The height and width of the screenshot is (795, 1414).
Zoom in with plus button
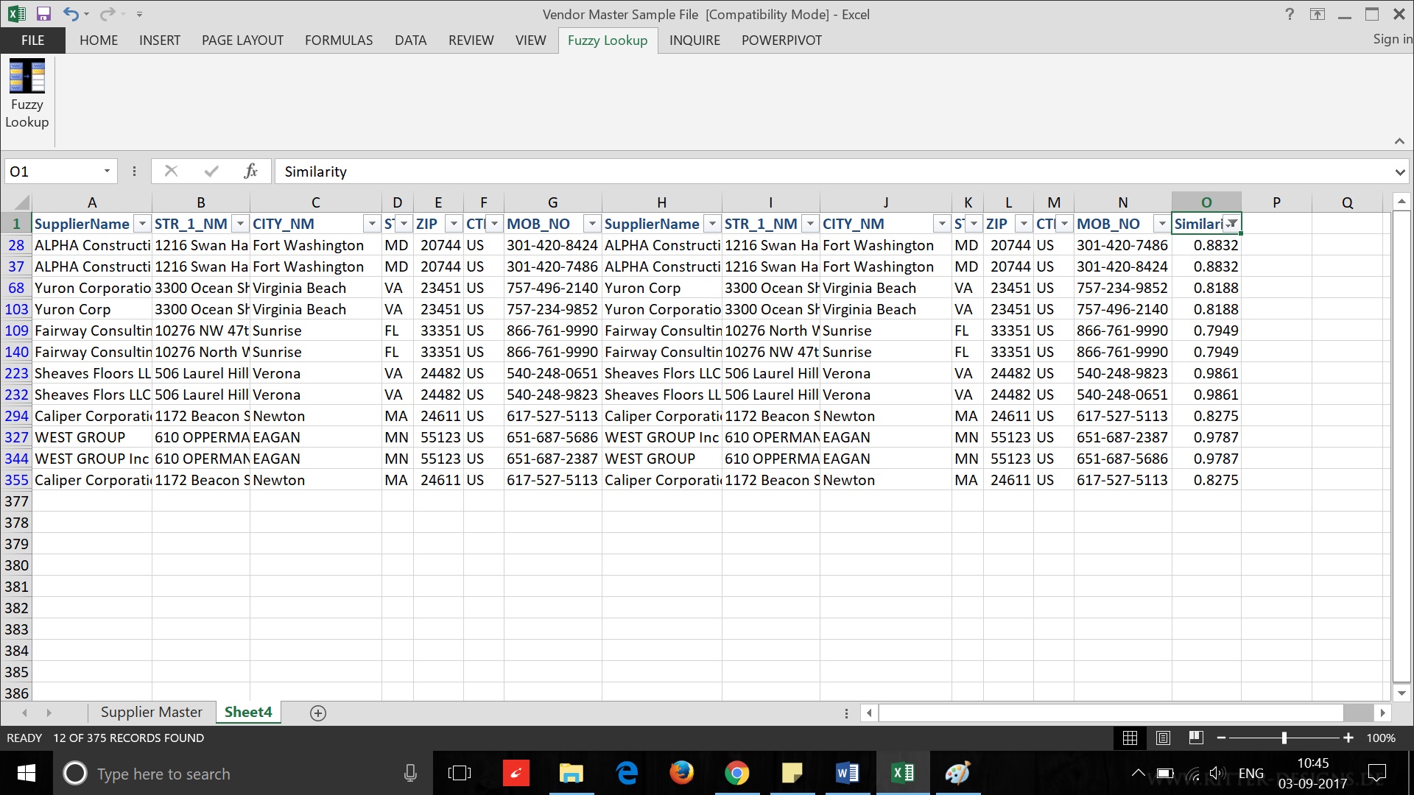(x=1348, y=738)
